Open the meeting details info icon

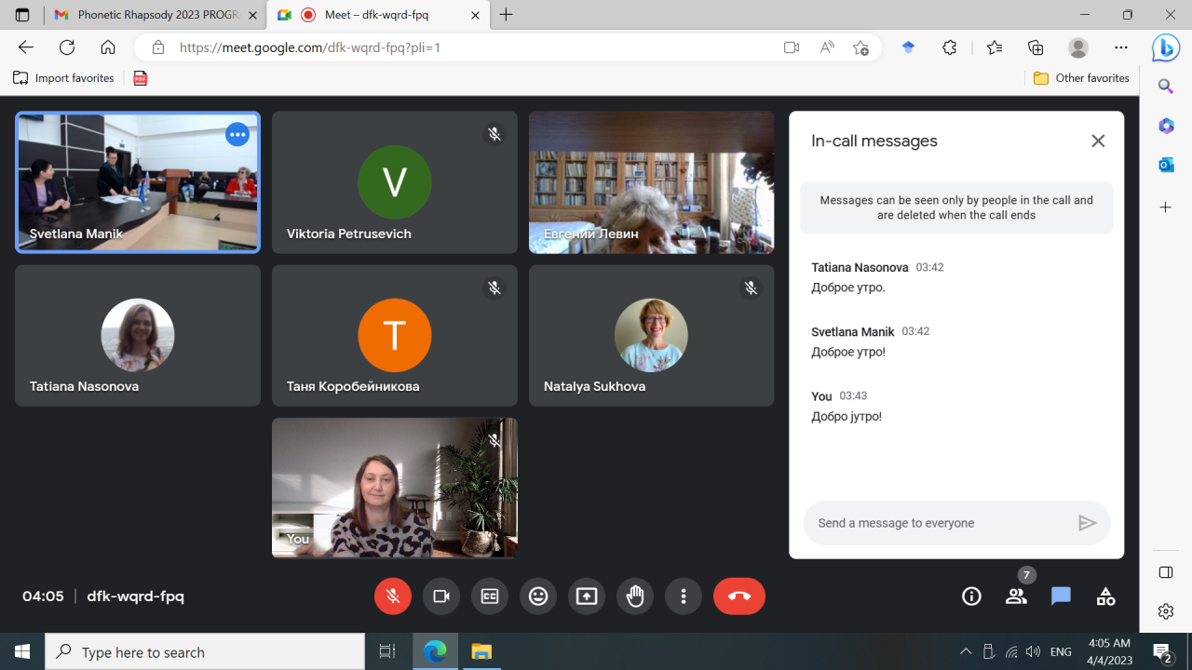(x=971, y=596)
